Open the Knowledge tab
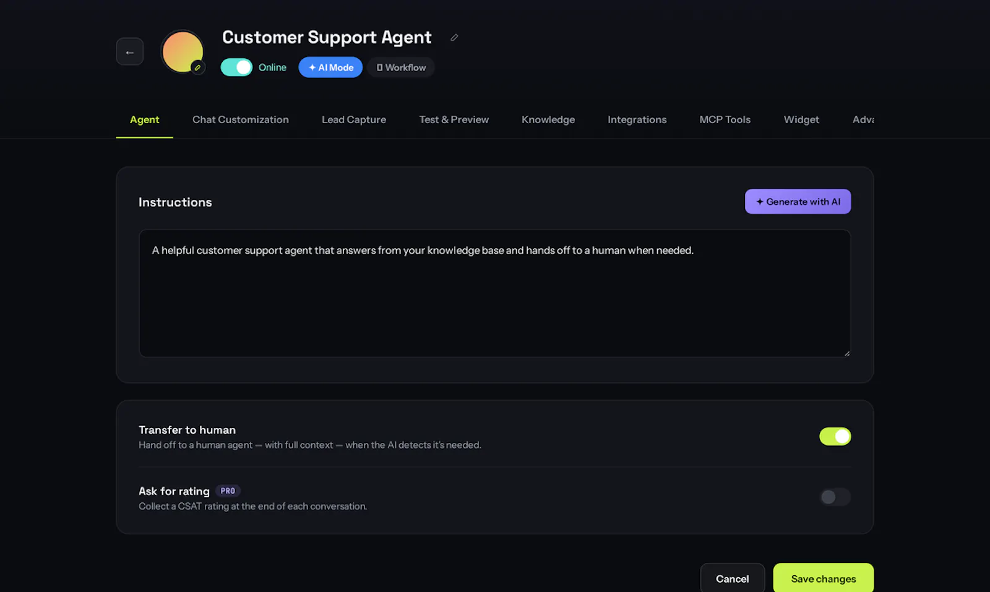The width and height of the screenshot is (990, 592). 548,119
